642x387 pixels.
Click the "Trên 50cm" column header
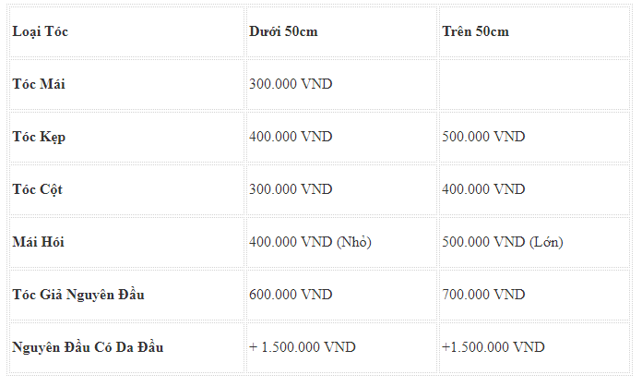476,31
